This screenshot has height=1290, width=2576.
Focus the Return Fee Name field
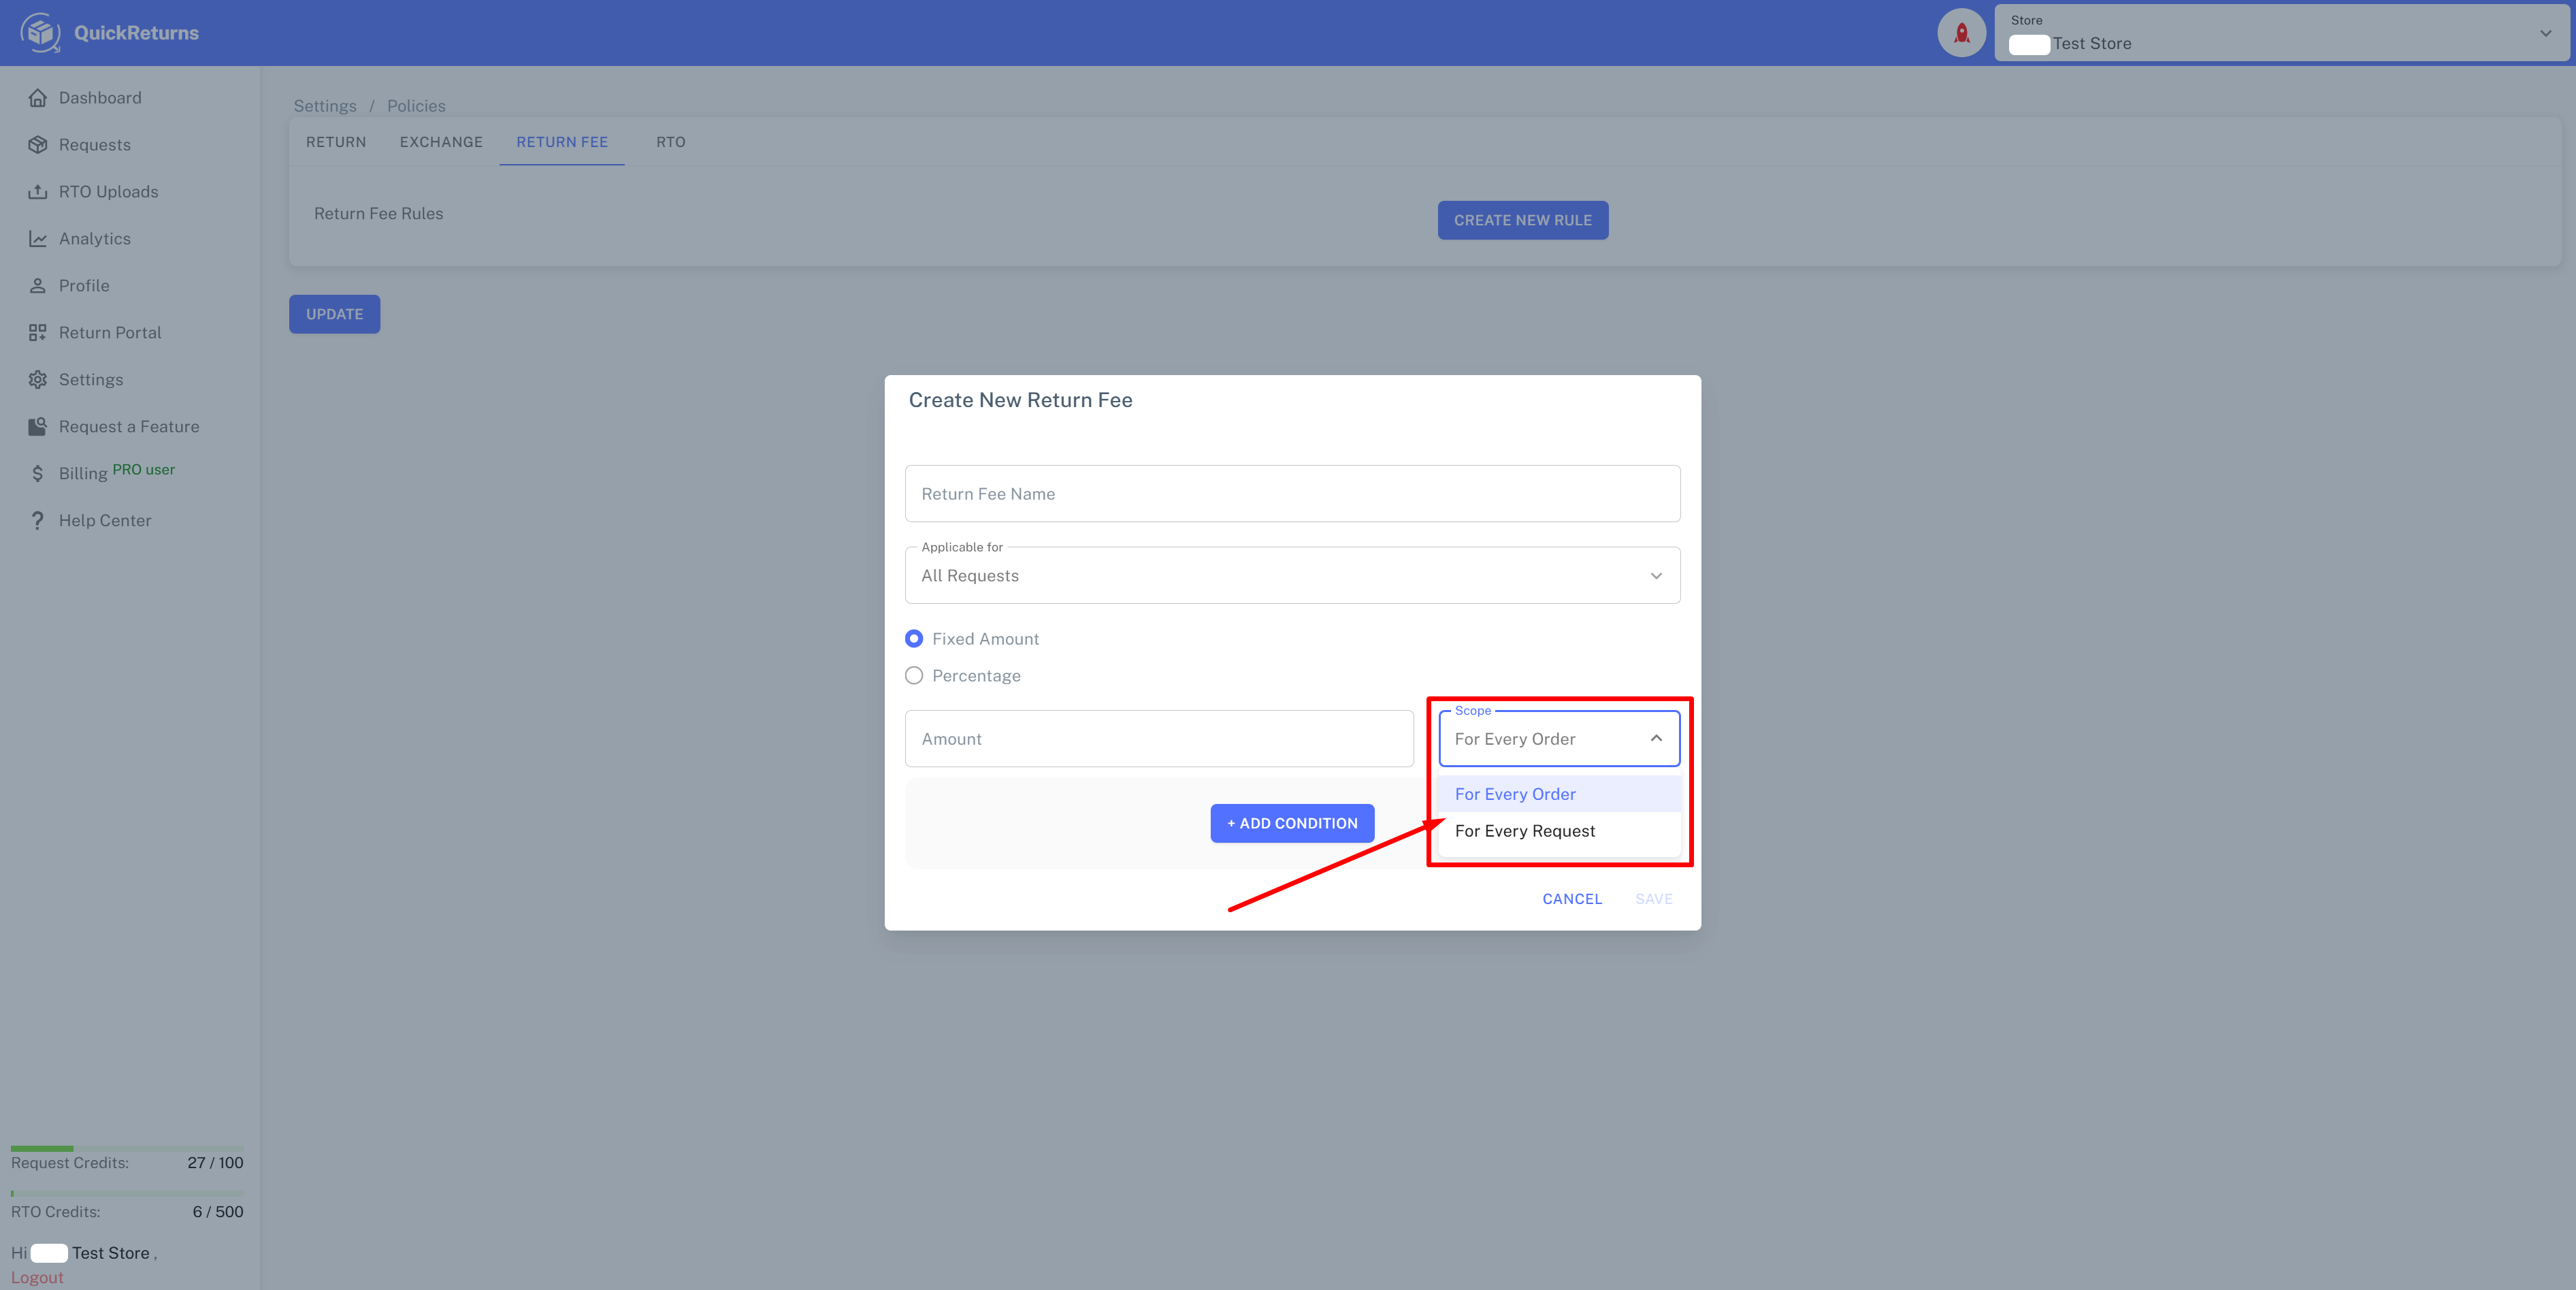tap(1292, 493)
